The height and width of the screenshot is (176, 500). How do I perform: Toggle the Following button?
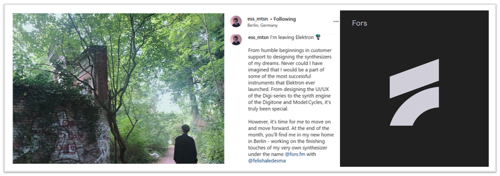coord(285,19)
